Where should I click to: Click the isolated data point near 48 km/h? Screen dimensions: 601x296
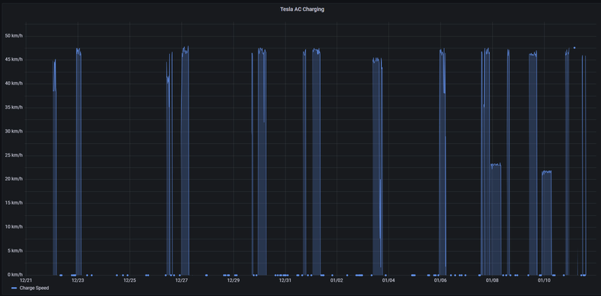pyautogui.click(x=574, y=48)
